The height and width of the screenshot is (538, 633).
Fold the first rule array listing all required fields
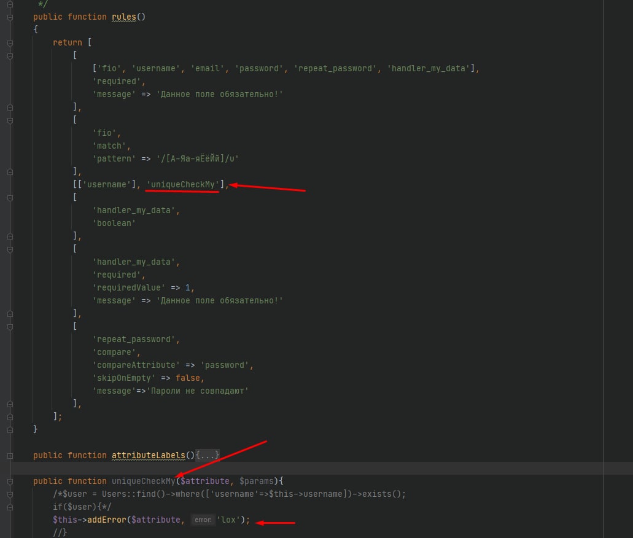pos(10,56)
